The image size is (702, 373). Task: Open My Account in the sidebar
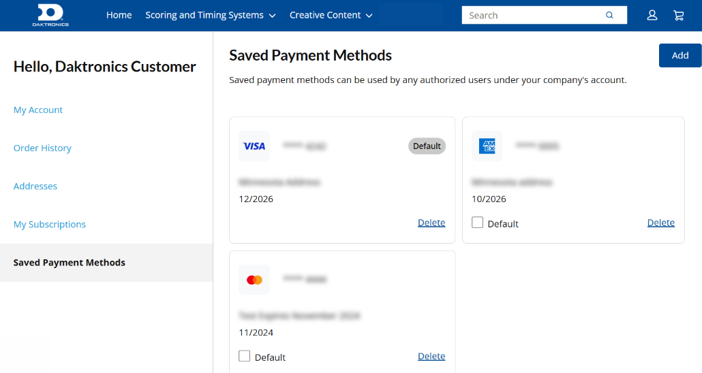tap(38, 110)
